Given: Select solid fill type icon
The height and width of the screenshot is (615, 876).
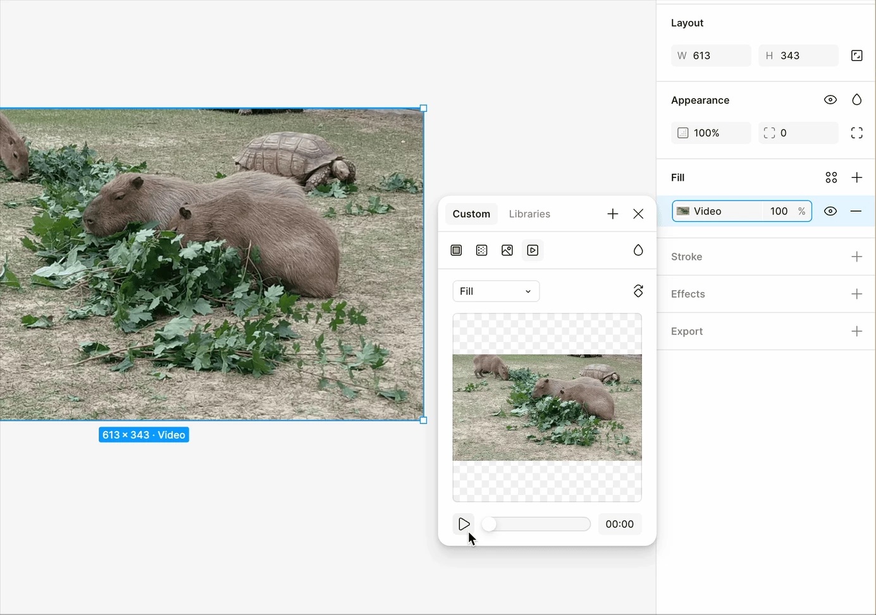Looking at the screenshot, I should [456, 250].
